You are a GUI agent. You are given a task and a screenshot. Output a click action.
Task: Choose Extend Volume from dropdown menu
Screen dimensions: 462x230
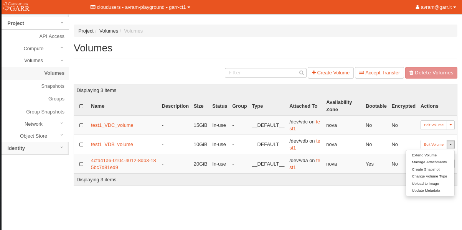pyautogui.click(x=424, y=155)
